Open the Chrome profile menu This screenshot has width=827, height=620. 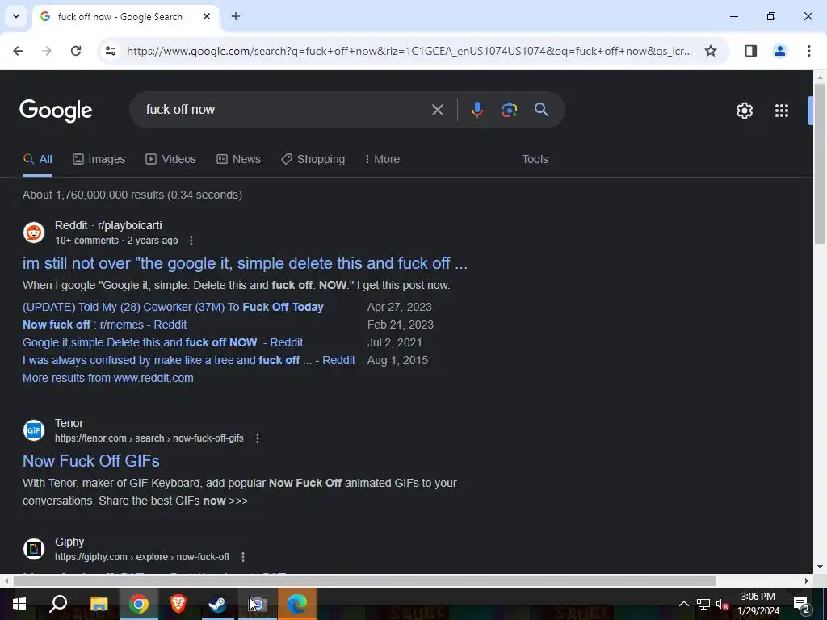[779, 51]
